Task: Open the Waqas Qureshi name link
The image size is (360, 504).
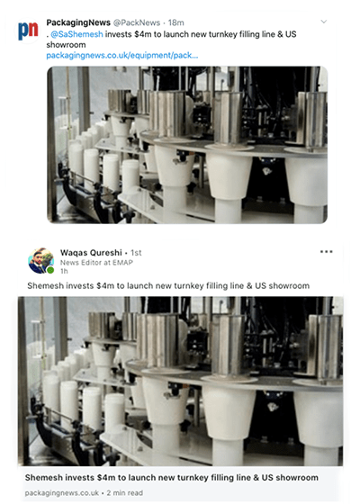Action: (x=91, y=253)
